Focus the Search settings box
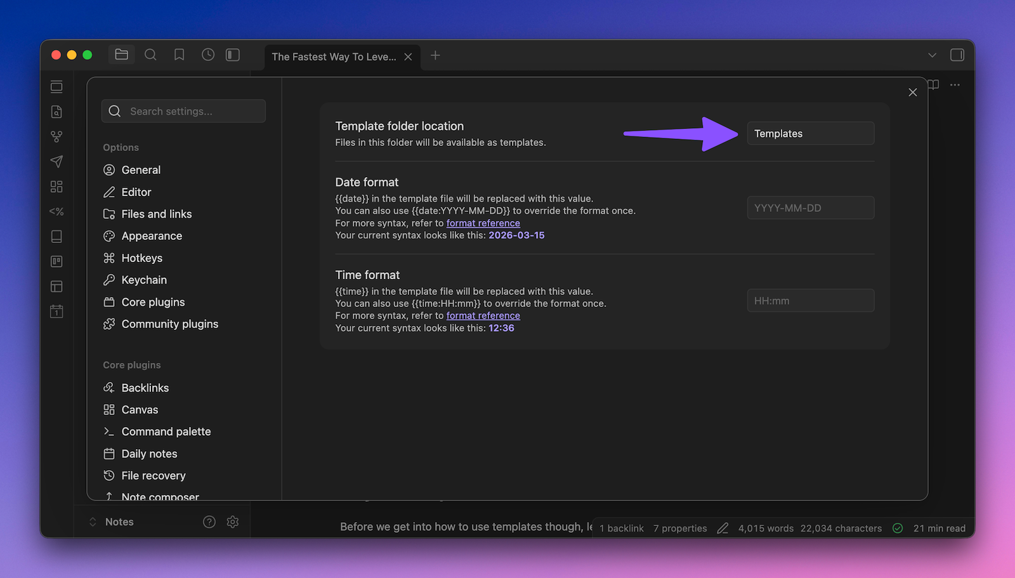 (183, 111)
